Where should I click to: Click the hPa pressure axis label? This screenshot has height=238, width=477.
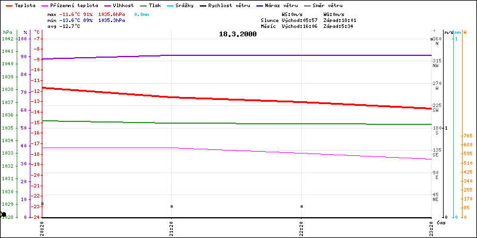[x=7, y=32]
